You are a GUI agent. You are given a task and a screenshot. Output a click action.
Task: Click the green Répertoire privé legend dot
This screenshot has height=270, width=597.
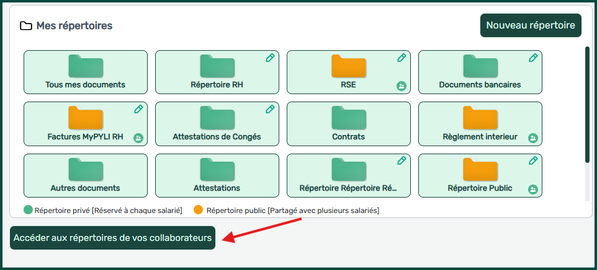28,211
